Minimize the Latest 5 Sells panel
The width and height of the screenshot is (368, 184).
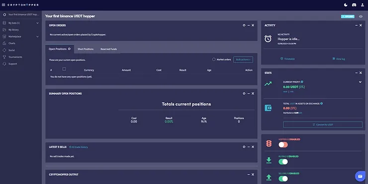pyautogui.click(x=249, y=147)
